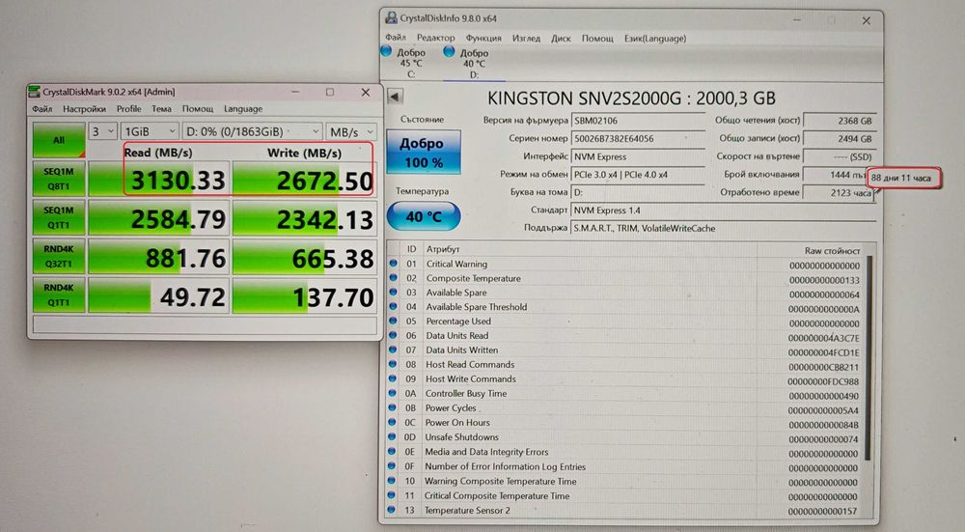Click the Атрибут column header

point(443,249)
